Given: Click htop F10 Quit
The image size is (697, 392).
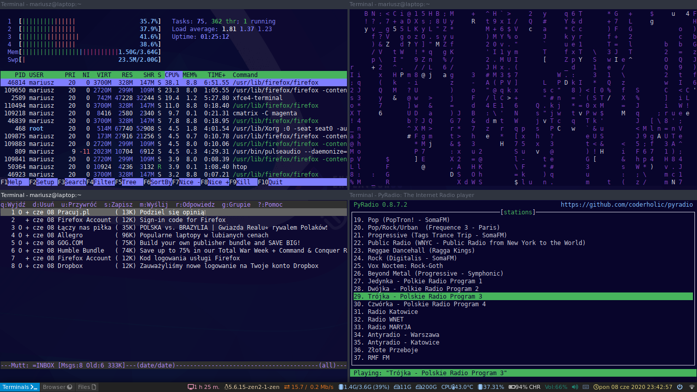Looking at the screenshot, I should coord(270,182).
